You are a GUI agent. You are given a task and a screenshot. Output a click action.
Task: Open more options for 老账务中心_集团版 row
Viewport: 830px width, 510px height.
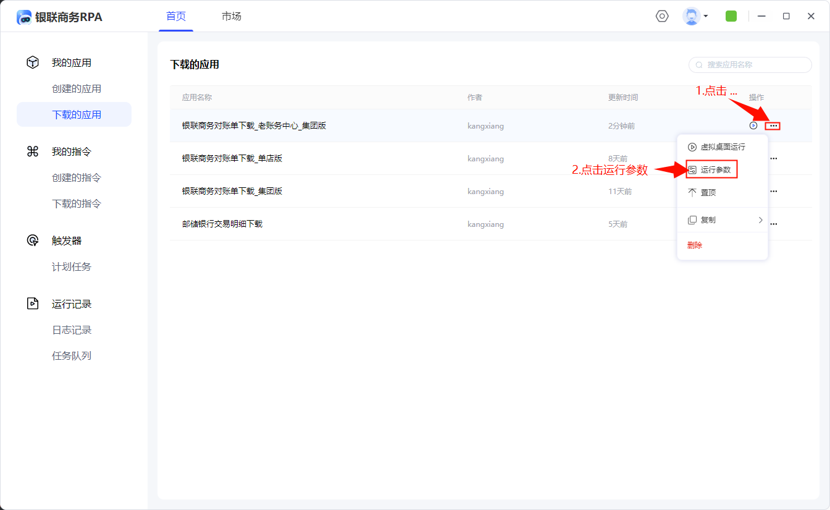[773, 125]
